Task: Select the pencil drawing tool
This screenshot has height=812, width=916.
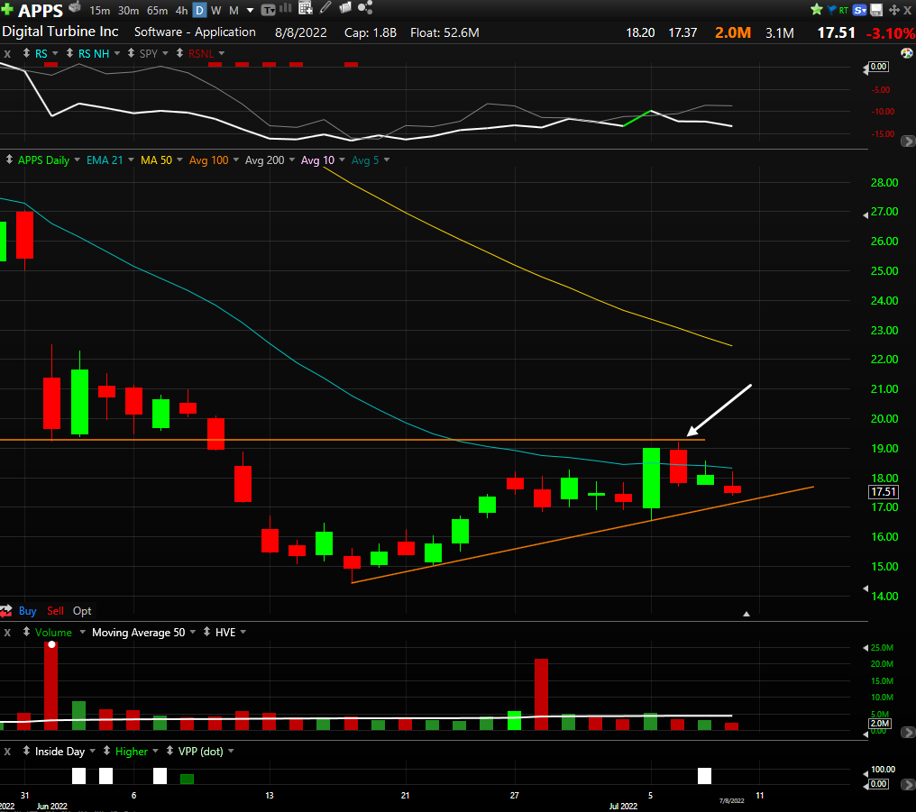Action: pyautogui.click(x=325, y=8)
